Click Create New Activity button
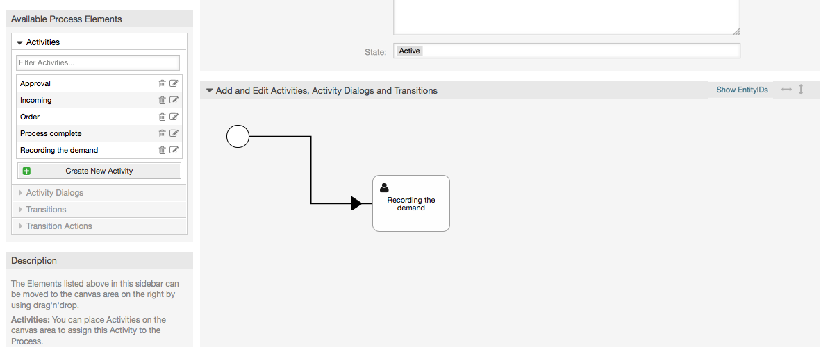Viewport: 830px width, 347px height. tap(99, 171)
